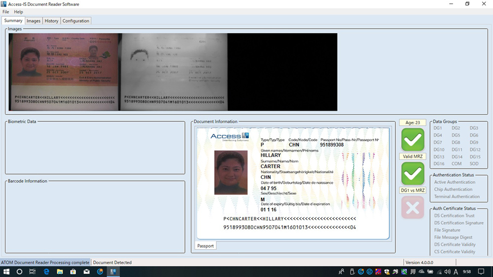Click the color passport scan thumbnail
Viewport: 493px width, 277px height.
tap(64, 72)
